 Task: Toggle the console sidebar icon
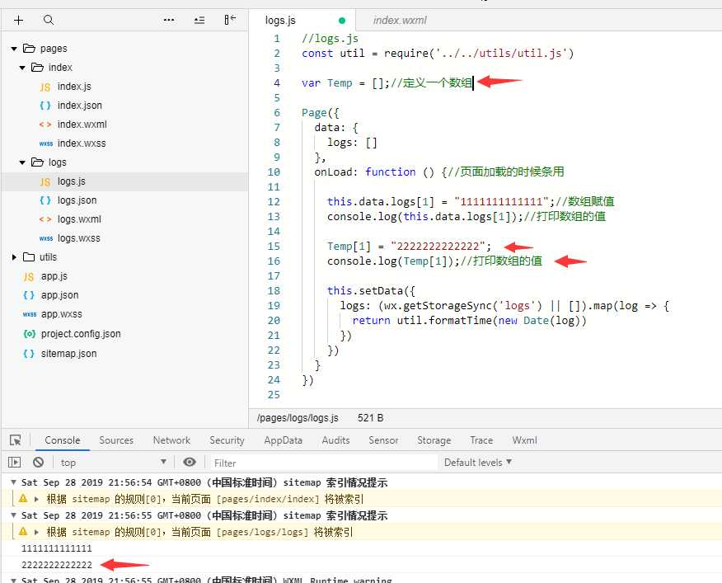[x=14, y=462]
